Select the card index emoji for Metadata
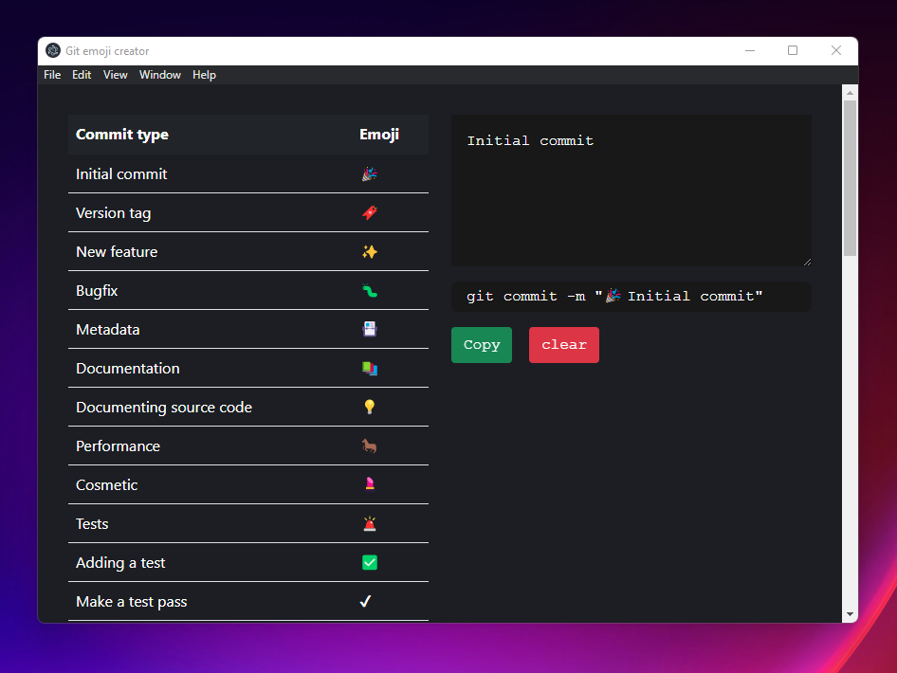 coord(369,329)
